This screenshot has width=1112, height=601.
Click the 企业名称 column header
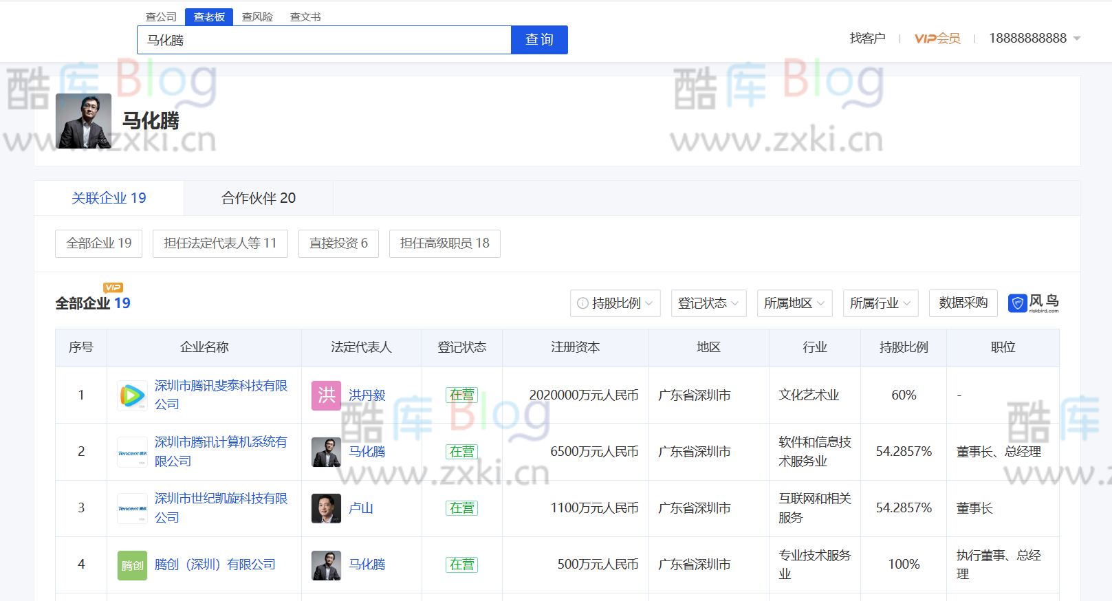click(x=204, y=348)
